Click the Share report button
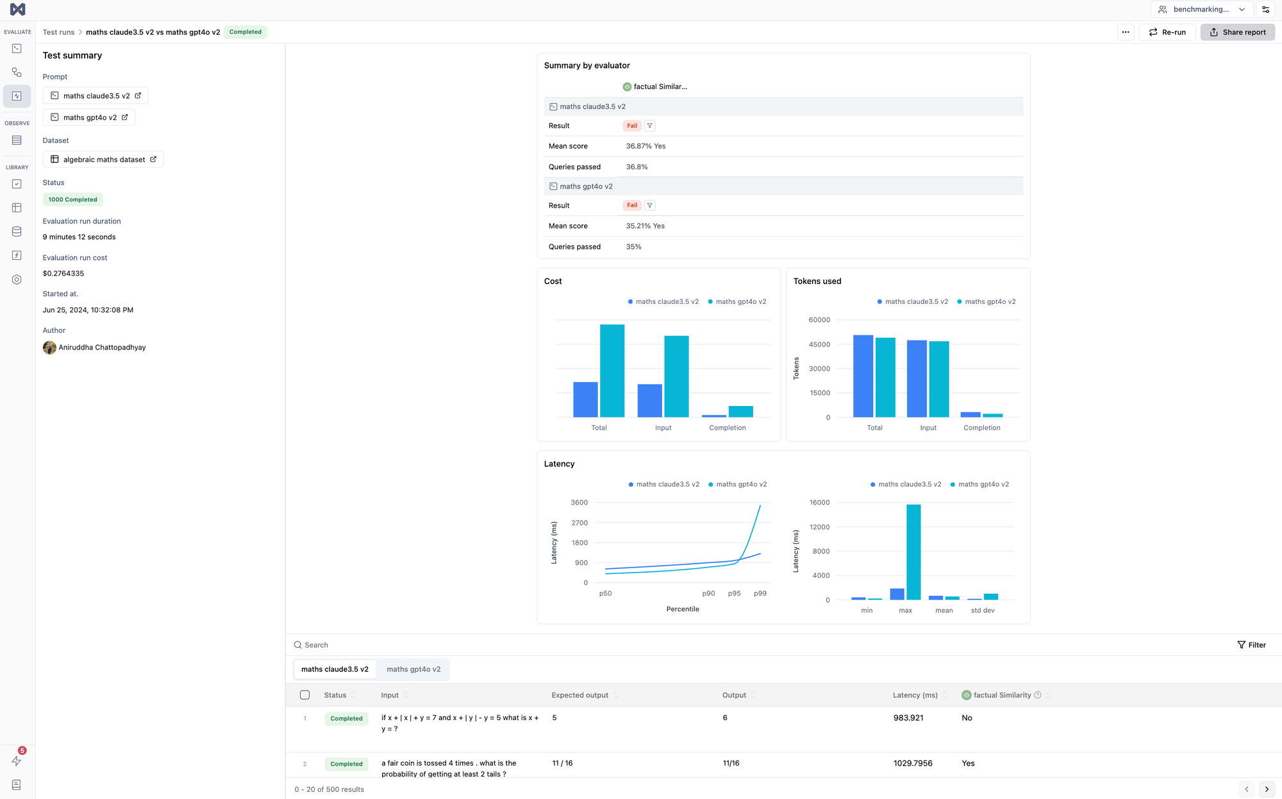The height and width of the screenshot is (799, 1282). [x=1237, y=32]
